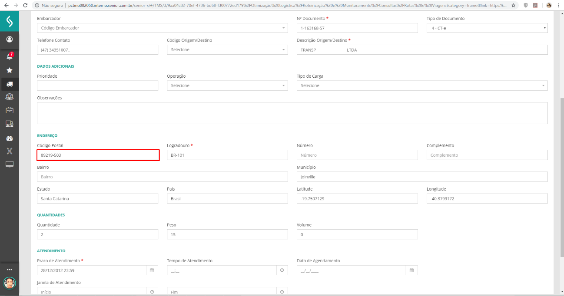The width and height of the screenshot is (564, 296).
Task: Click the Código Postal field
Action: coord(98,155)
